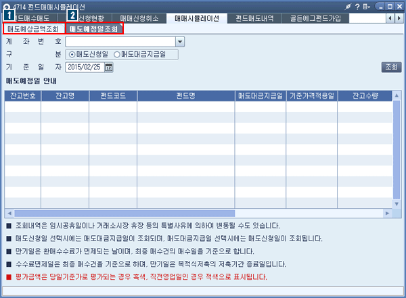Click the vertical scrollbar down arrow
This screenshot has height=298, width=406.
tap(397, 204)
